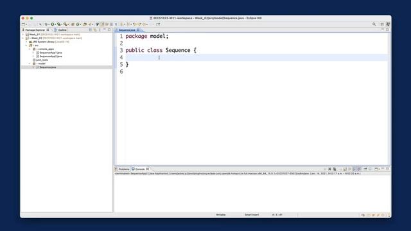Collapse the console_apps package node

click(30, 49)
